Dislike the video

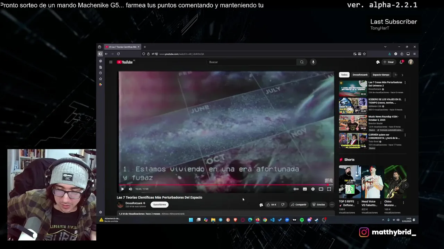[x=283, y=205]
